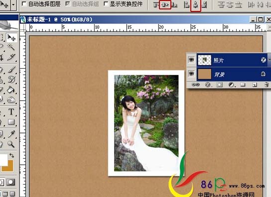The width and height of the screenshot is (271, 197).
Task: Select the Sponge tool
Action: coord(11,100)
